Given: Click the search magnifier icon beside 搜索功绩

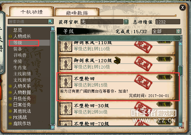Looking at the screenshot, I should [50, 22].
